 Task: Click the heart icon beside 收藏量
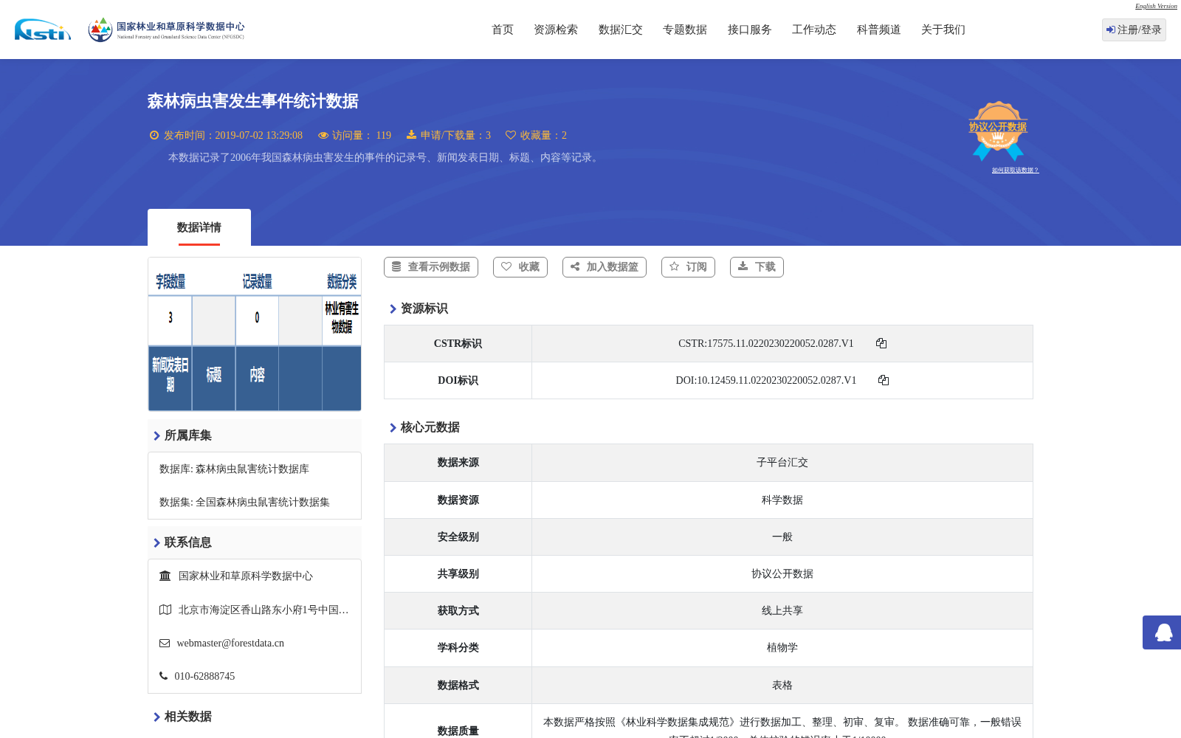click(x=511, y=135)
